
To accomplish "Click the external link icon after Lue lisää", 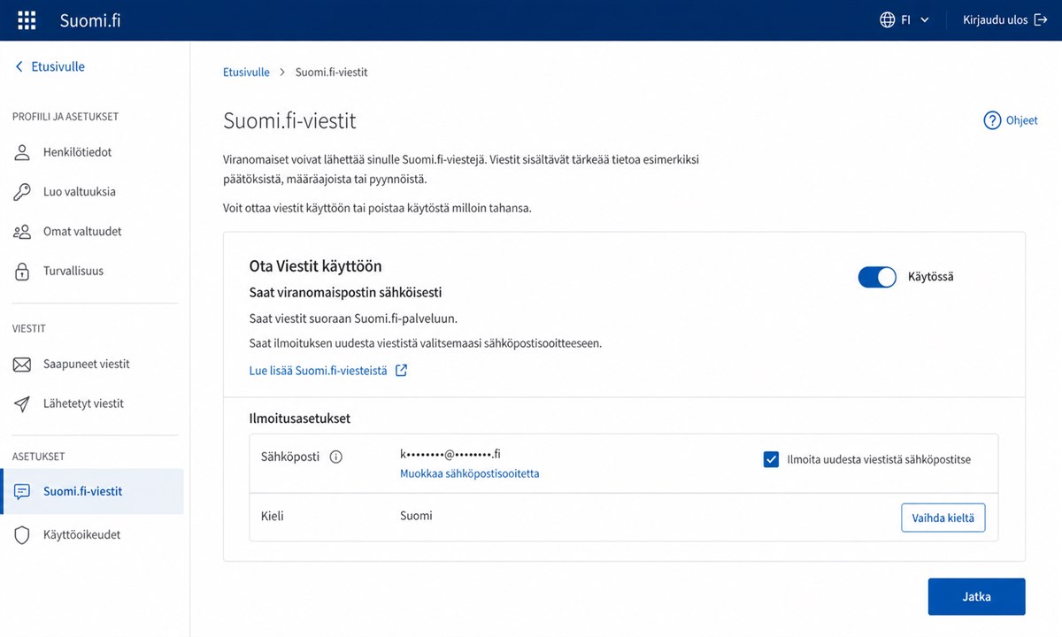I will 401,371.
